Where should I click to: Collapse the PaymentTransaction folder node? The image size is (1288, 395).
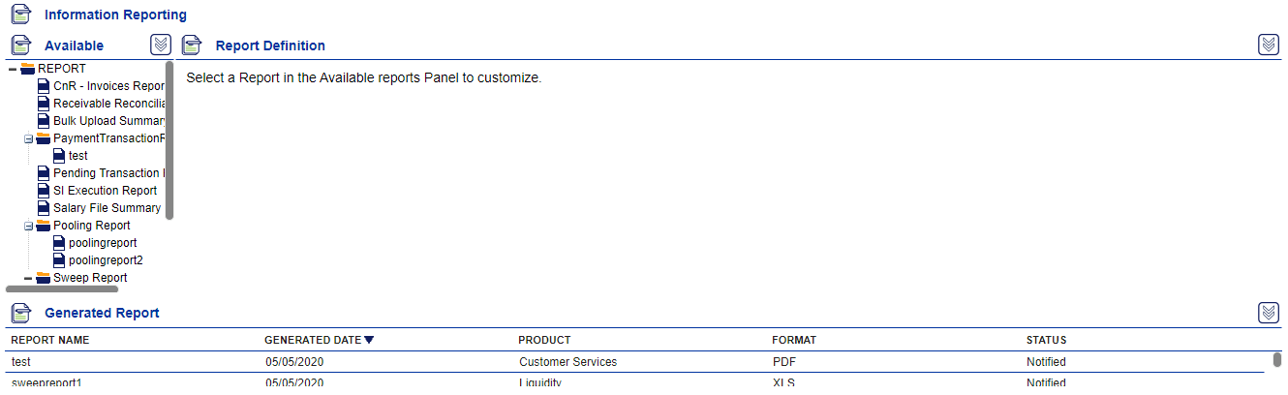pyautogui.click(x=29, y=138)
